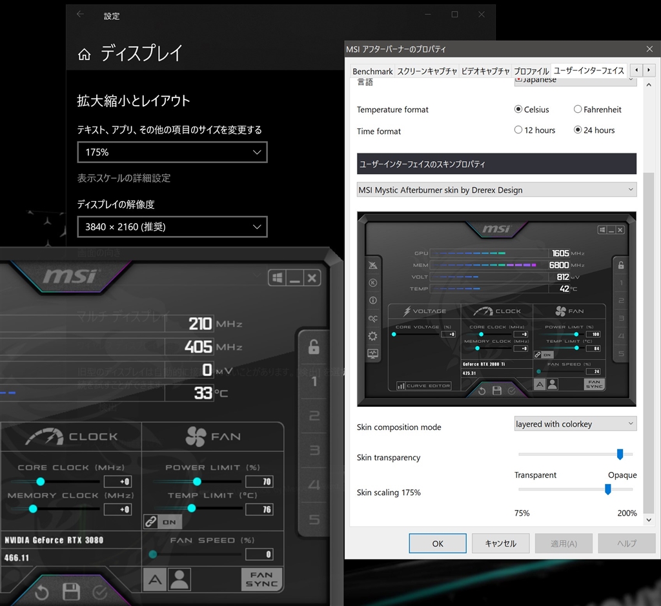661x606 pixels.
Task: Click the OK button
Action: [438, 543]
